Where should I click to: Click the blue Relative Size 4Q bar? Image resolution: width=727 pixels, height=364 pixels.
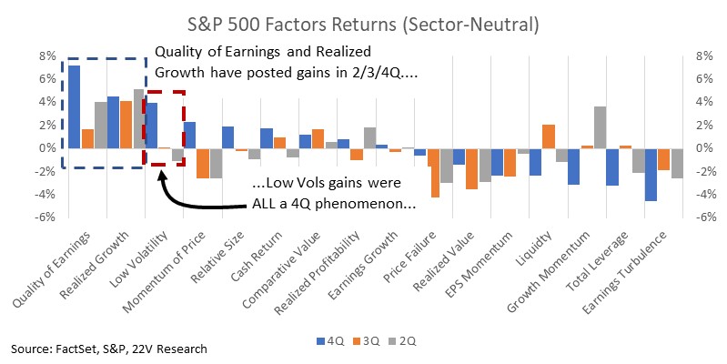pyautogui.click(x=227, y=137)
